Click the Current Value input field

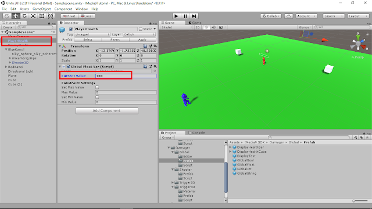point(126,76)
